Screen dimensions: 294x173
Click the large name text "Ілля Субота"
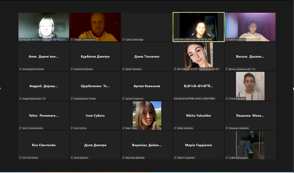(x=95, y=115)
